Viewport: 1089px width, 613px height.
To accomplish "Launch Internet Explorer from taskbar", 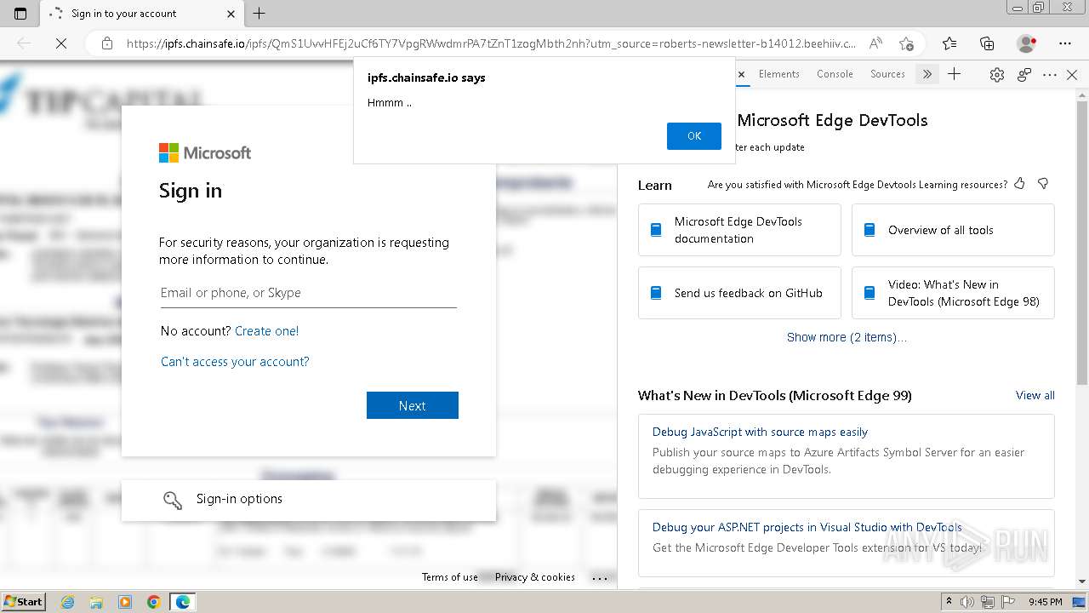I will pyautogui.click(x=67, y=602).
